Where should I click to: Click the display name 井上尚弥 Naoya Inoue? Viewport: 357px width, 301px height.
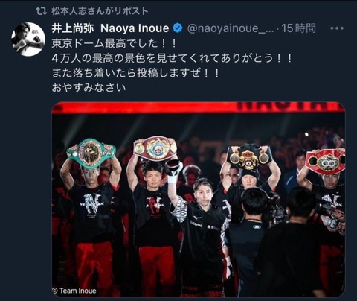point(110,28)
